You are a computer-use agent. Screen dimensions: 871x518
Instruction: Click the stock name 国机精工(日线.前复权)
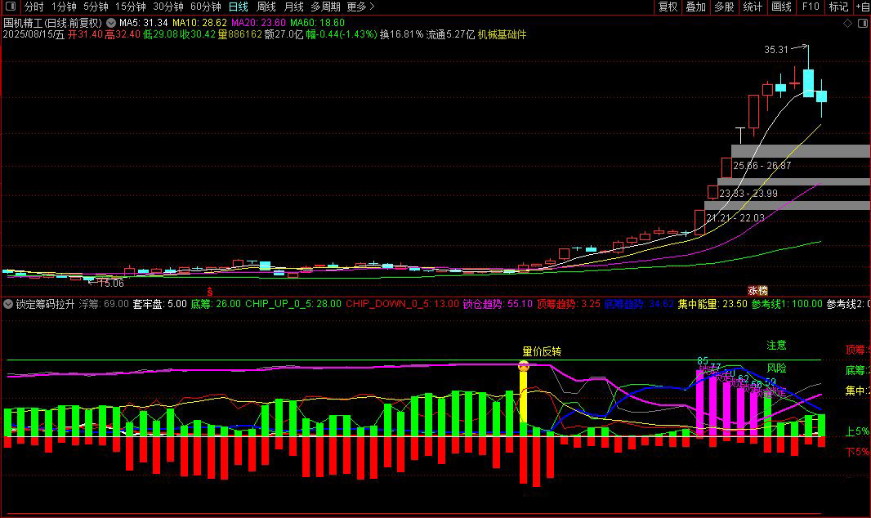point(53,23)
